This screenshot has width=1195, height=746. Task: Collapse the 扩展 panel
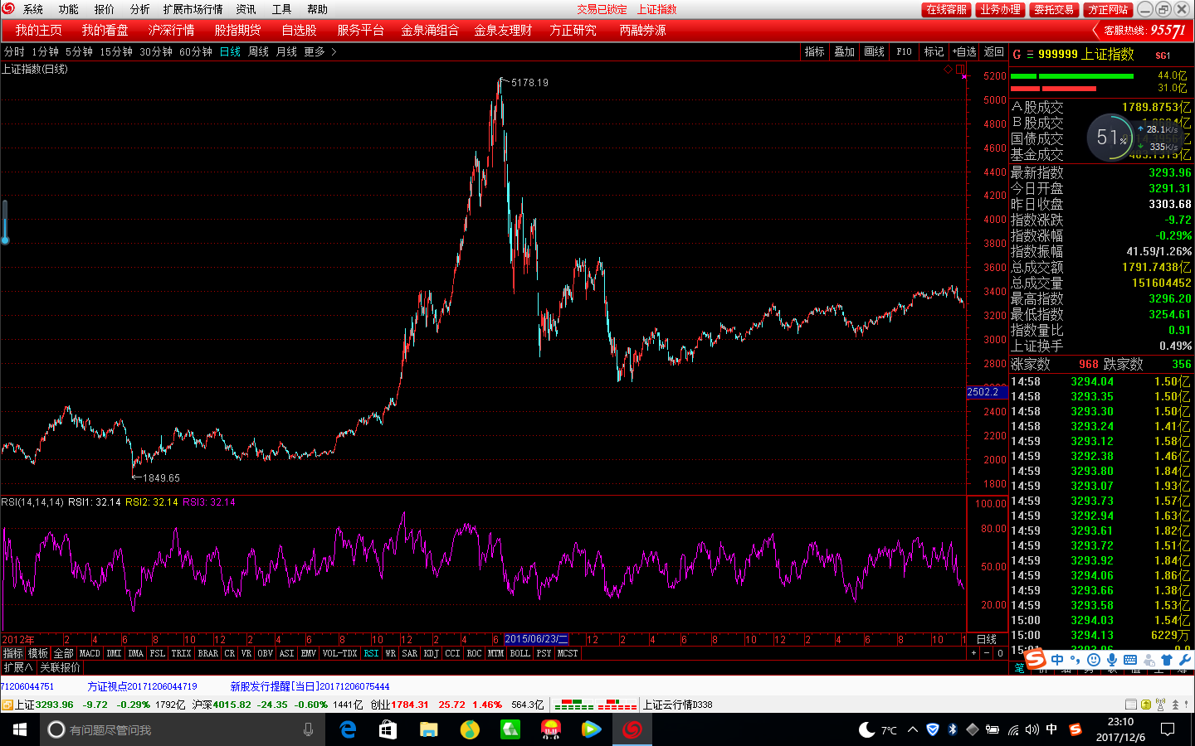pos(17,667)
